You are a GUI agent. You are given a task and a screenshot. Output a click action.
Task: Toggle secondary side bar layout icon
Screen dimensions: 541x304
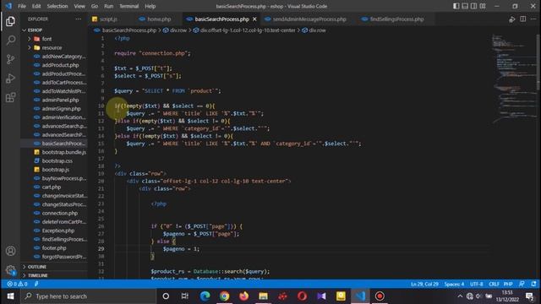(473, 6)
